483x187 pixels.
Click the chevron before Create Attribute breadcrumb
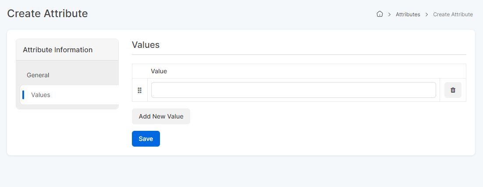click(426, 14)
